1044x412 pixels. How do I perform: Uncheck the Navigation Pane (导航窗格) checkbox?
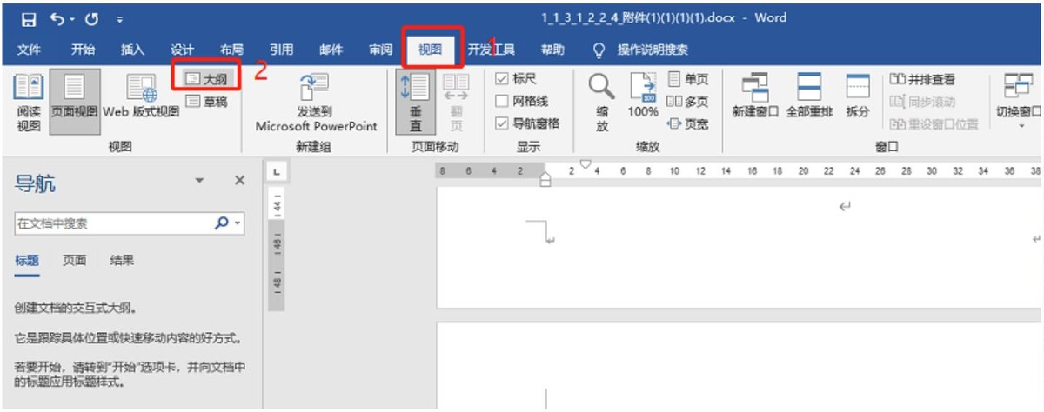[x=501, y=123]
